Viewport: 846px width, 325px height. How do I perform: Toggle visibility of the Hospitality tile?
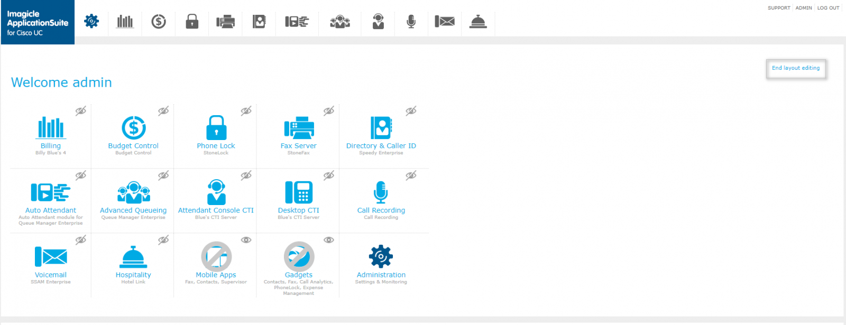click(163, 240)
